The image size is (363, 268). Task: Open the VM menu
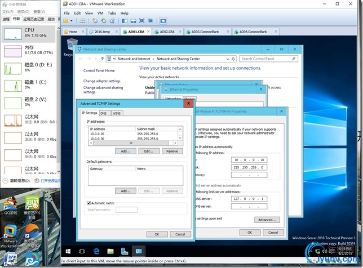pos(100,13)
